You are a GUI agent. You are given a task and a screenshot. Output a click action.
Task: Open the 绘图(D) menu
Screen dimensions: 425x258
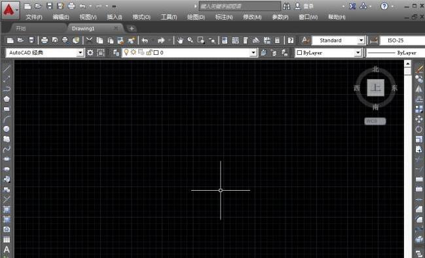pos(196,17)
